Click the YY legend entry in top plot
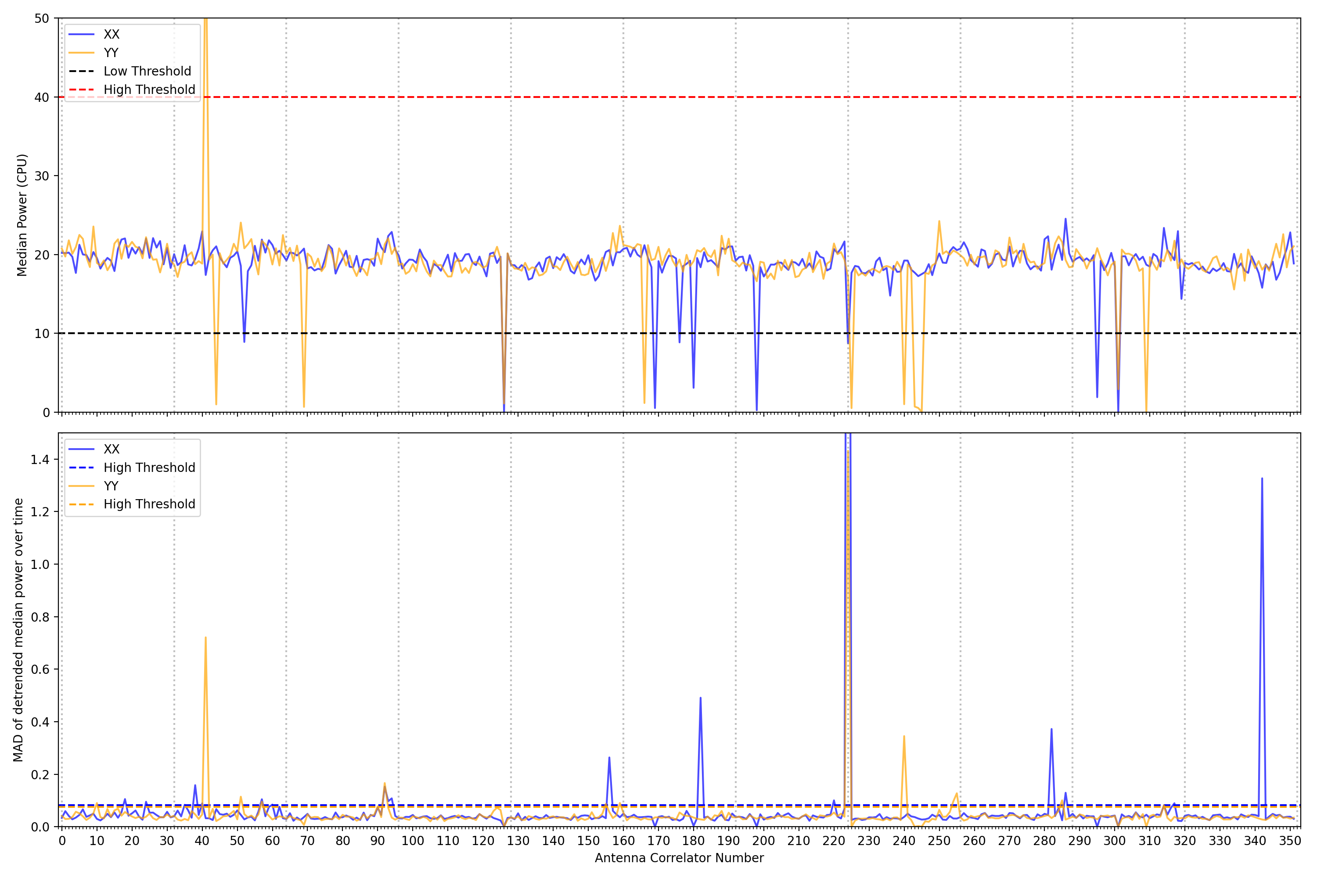The height and width of the screenshot is (878, 1317). [111, 53]
